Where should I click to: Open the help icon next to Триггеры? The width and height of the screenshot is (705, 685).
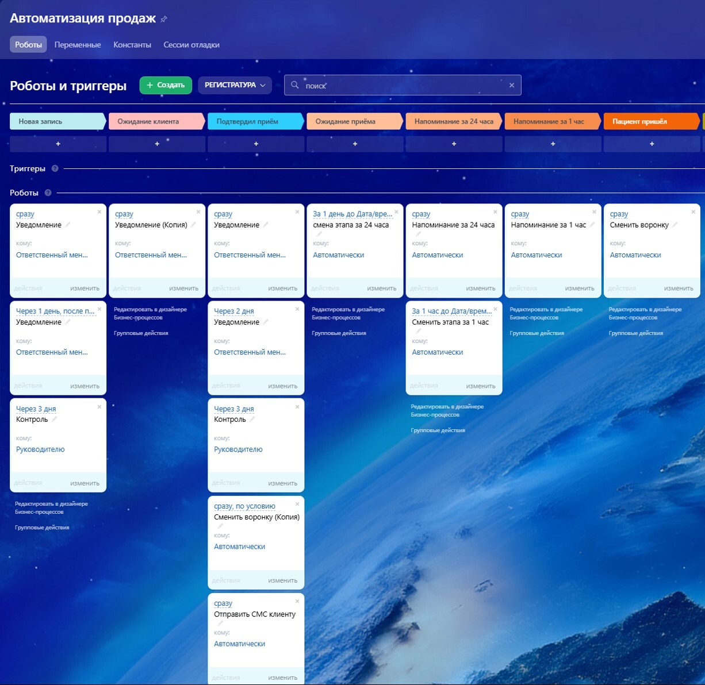[55, 168]
